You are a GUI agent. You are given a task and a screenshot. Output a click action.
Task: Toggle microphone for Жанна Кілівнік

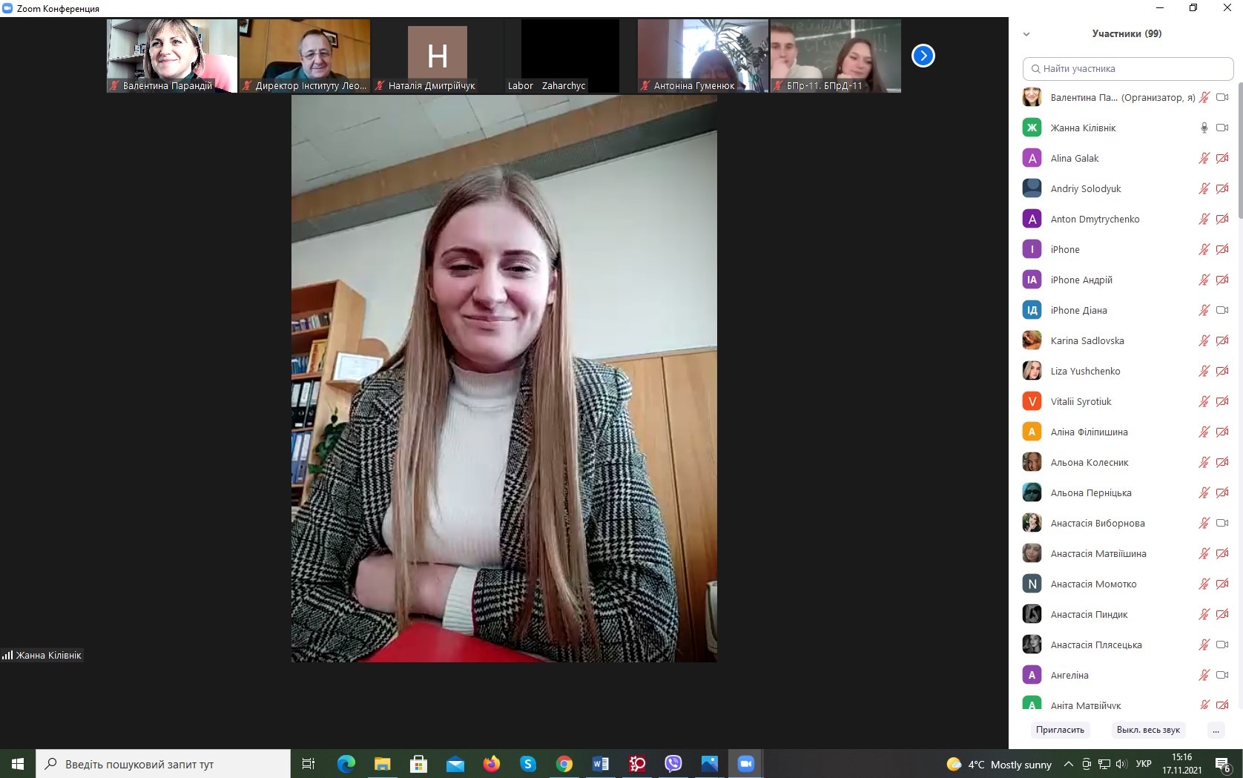tap(1204, 128)
